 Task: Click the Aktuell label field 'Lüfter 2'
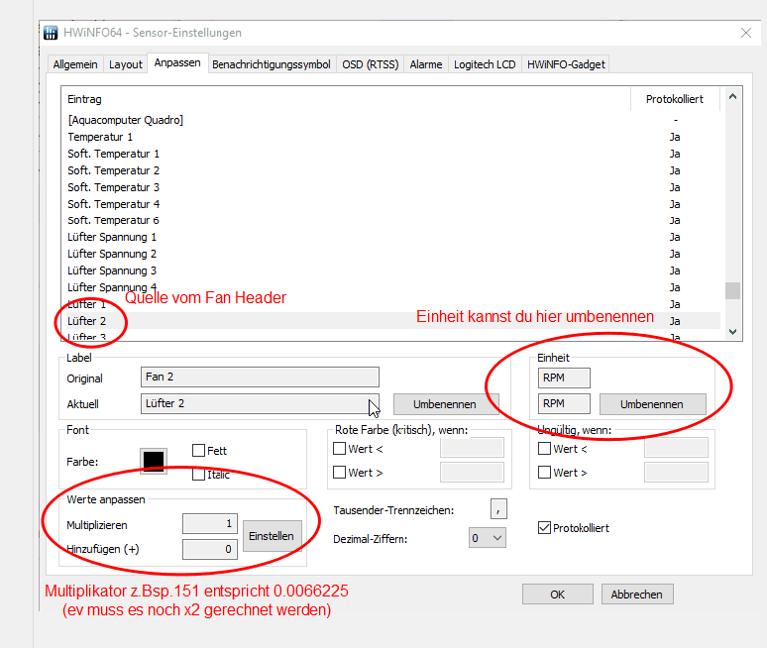point(260,403)
